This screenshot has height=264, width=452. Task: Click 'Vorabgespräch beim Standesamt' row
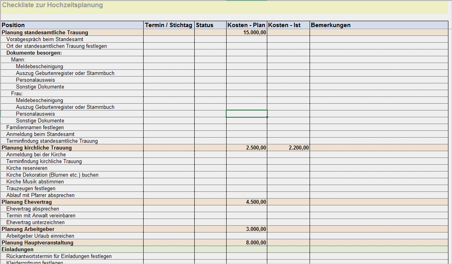pos(225,39)
